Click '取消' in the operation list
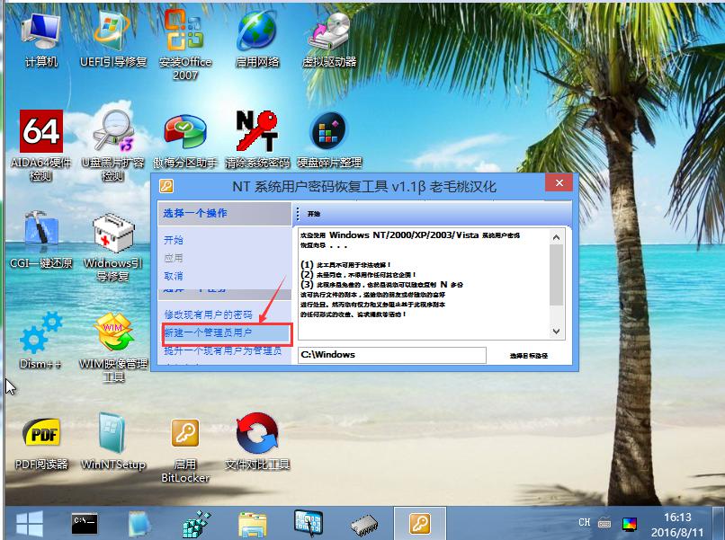Viewport: 725px width, 540px height. pos(174,276)
